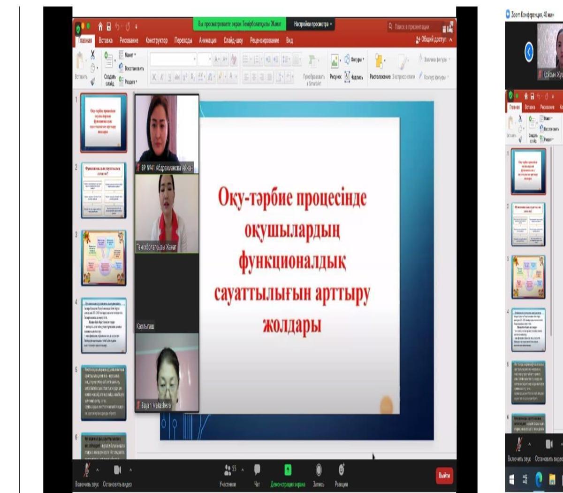563x493 pixels.
Task: Click the Общий доступ share button
Action: (x=431, y=40)
